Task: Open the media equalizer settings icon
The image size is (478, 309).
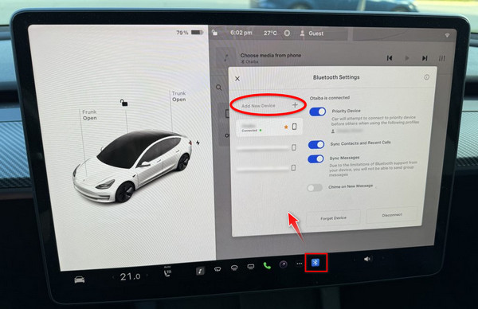Action: (441, 58)
